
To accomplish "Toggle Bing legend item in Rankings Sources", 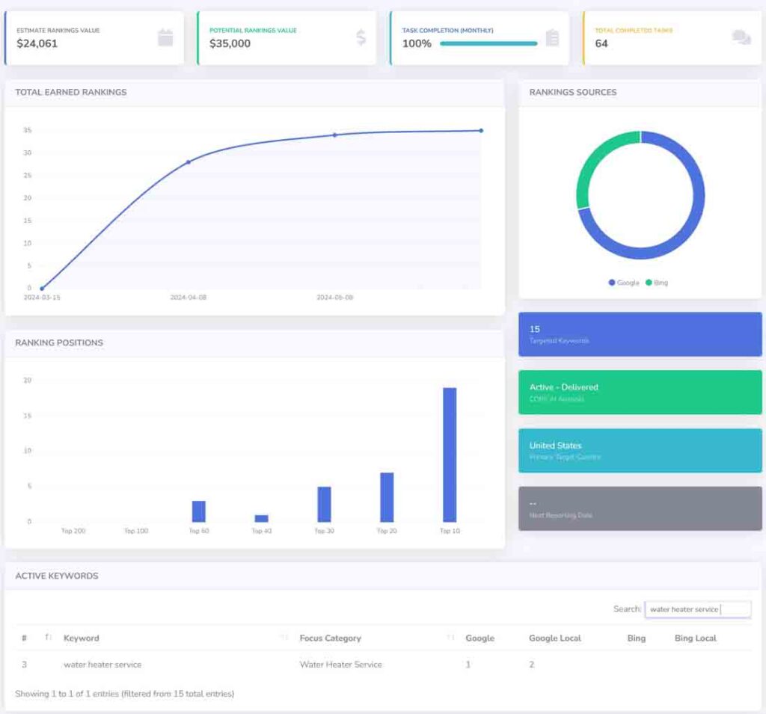I will tap(656, 283).
